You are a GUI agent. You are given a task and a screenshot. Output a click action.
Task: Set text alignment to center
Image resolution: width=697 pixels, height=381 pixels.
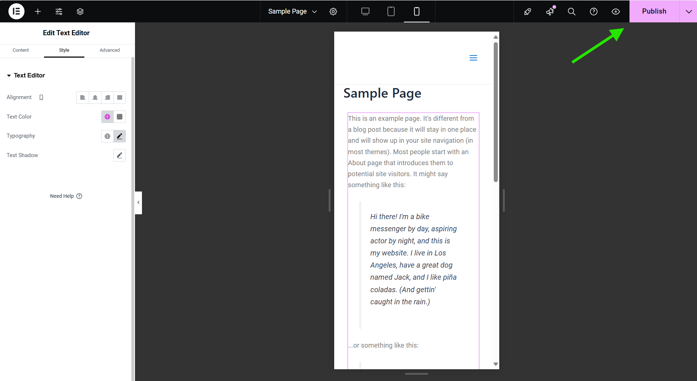coord(95,98)
